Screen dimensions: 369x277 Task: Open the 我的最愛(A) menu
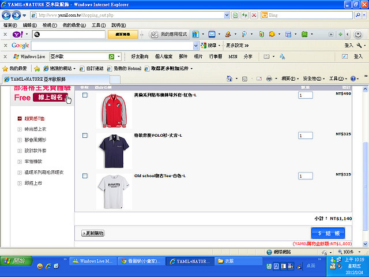74,25
